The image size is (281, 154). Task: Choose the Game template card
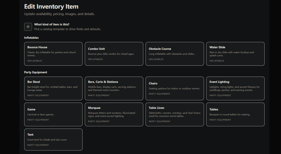pos(53,114)
